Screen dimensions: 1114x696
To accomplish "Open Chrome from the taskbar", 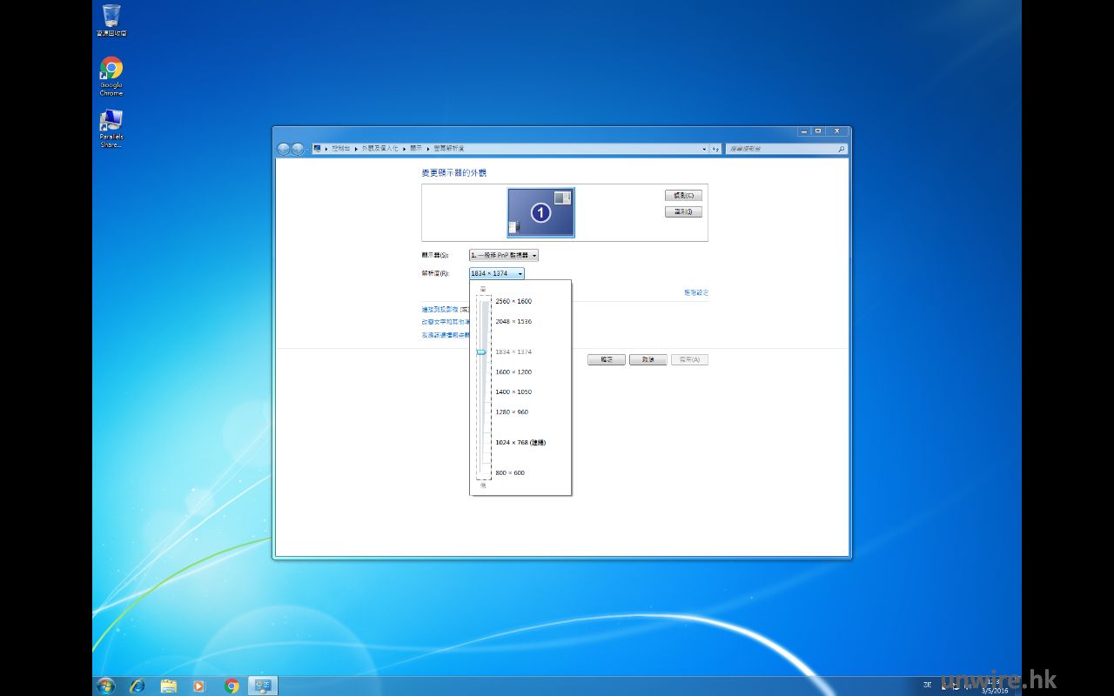I will (232, 686).
